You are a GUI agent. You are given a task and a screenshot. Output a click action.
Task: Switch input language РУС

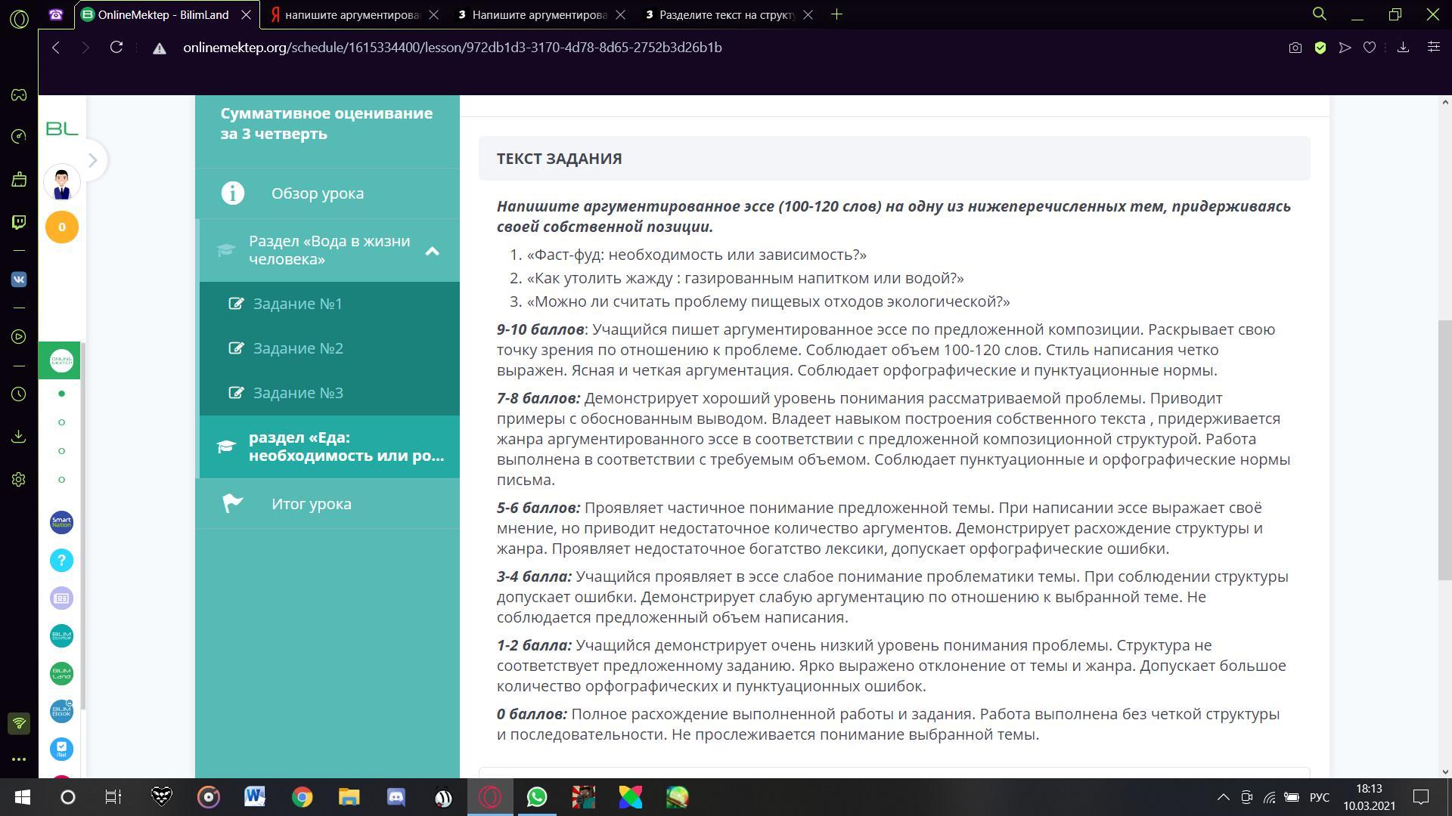click(1320, 797)
